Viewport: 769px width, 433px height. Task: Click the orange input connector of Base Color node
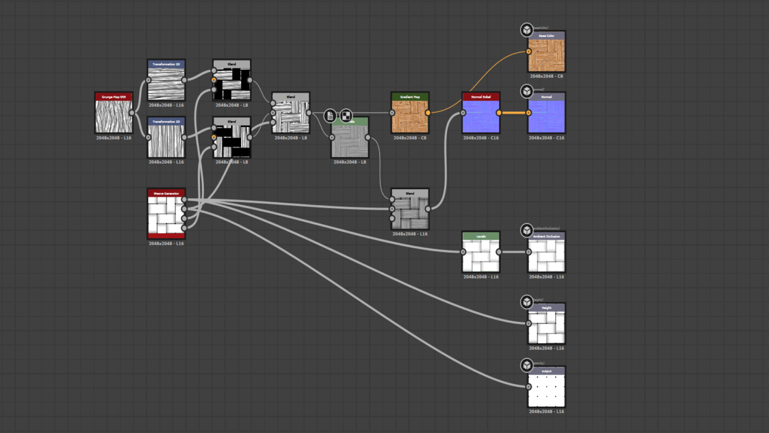point(529,51)
